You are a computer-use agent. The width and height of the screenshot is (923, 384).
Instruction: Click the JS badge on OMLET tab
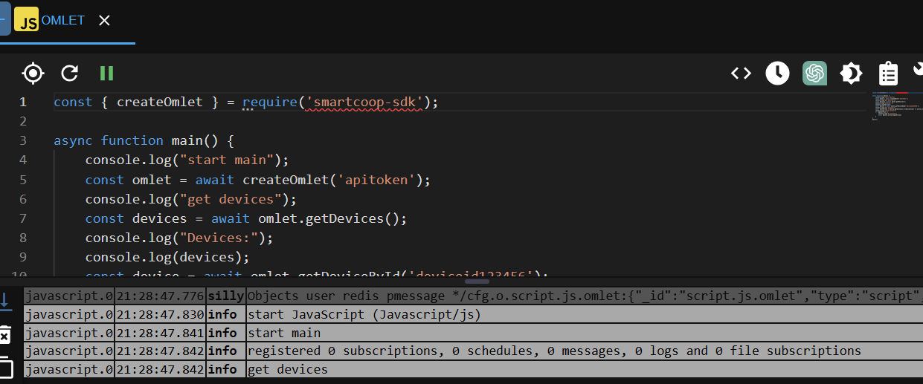(27, 21)
